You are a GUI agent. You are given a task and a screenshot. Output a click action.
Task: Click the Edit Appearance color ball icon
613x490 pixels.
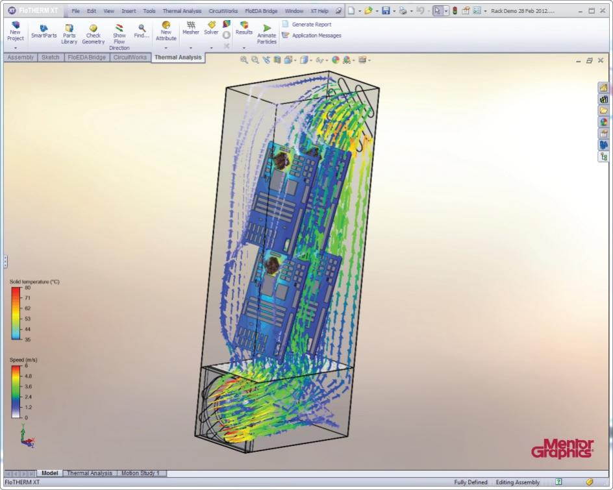click(x=336, y=60)
